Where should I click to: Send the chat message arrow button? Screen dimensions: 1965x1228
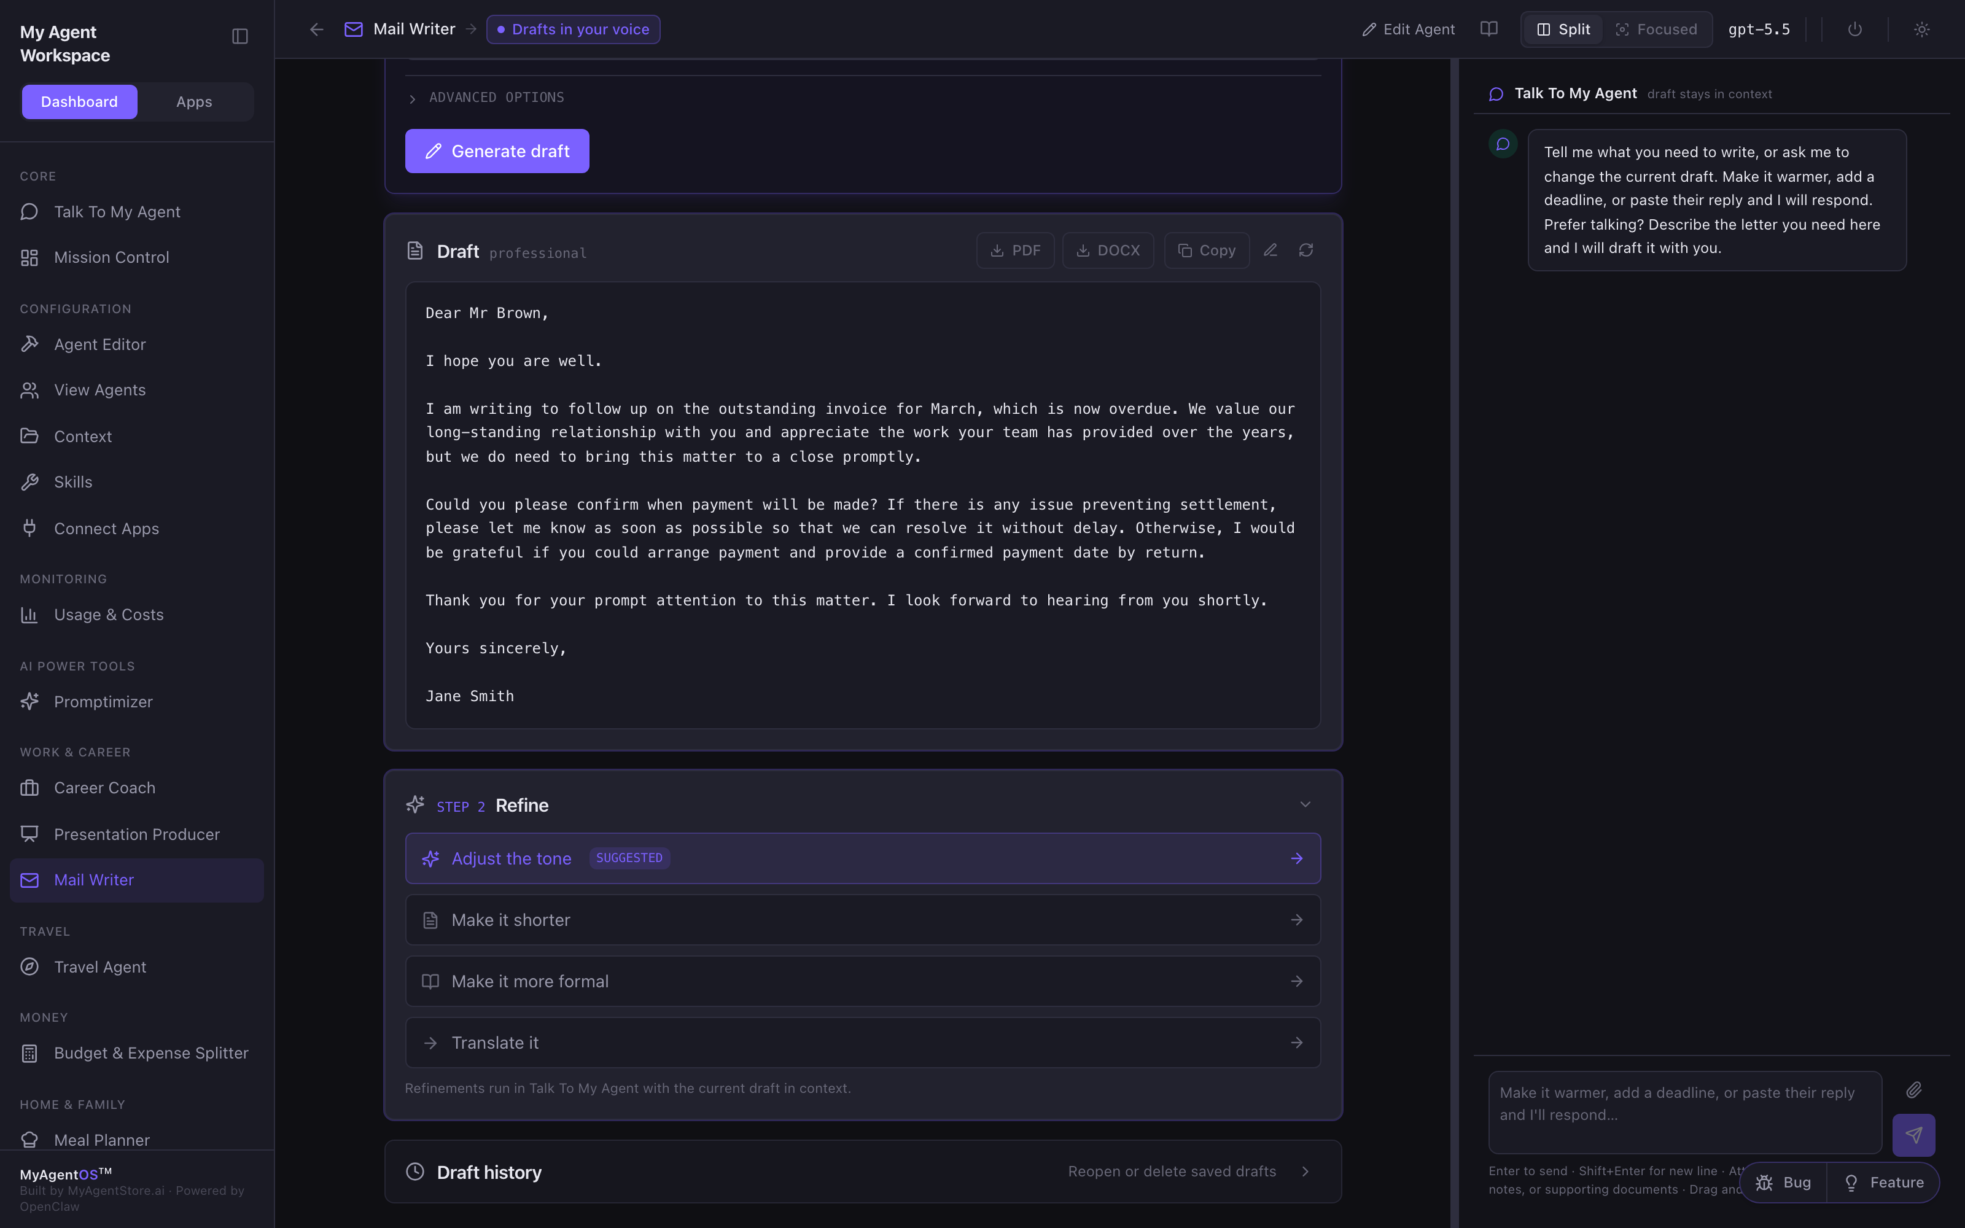click(1913, 1135)
